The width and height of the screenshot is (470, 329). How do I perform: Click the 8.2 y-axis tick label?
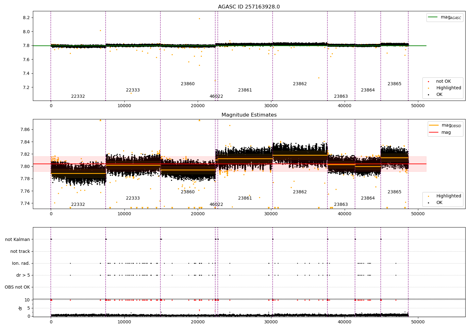(x=26, y=18)
